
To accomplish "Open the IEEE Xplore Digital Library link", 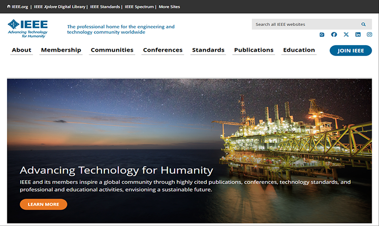I will tap(60, 7).
